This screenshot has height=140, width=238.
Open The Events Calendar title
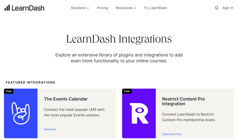point(66,99)
